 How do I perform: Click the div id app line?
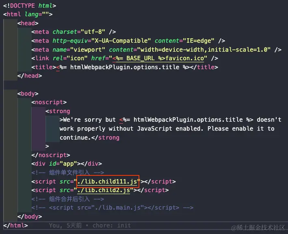pos(67,164)
